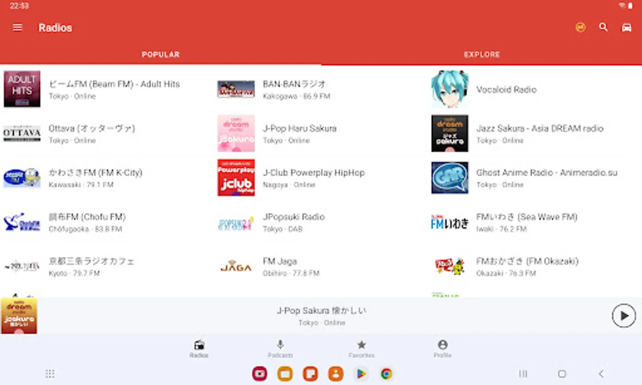Open J-Pop Haru Sakura title
Viewport: 642px width, 385px height.
(x=300, y=128)
